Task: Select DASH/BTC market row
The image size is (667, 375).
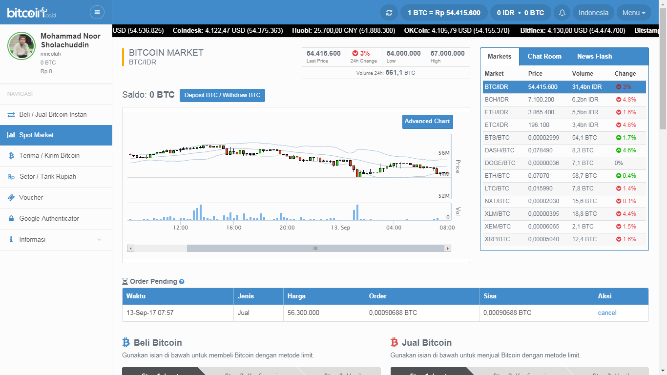Action: click(564, 150)
